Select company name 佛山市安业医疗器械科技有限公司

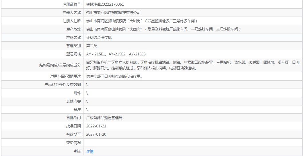click(x=113, y=13)
